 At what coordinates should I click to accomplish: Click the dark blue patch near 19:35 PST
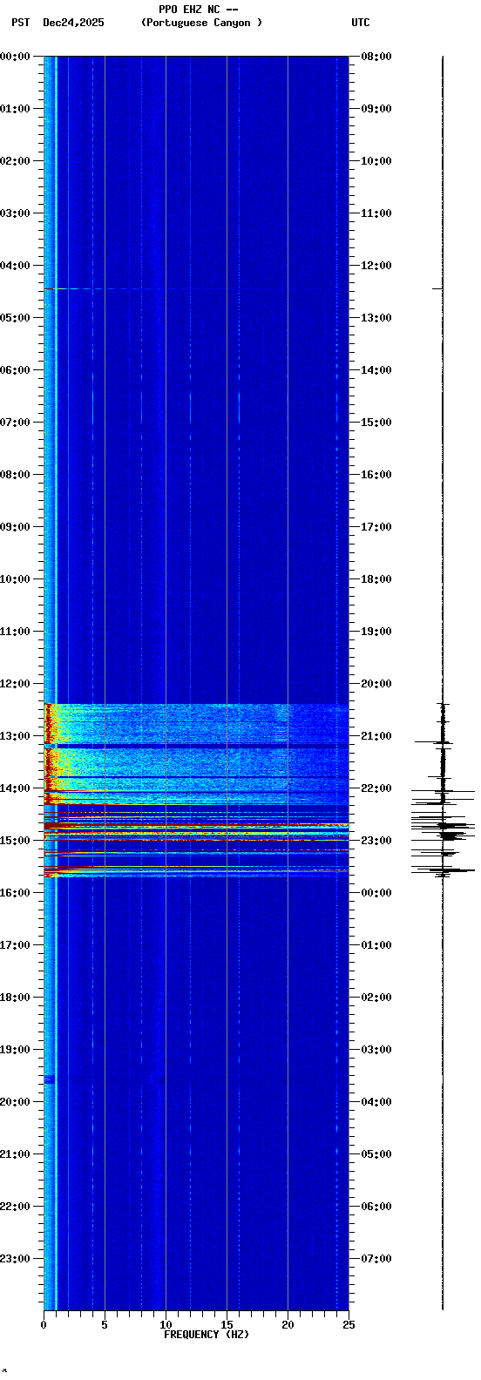point(50,1079)
